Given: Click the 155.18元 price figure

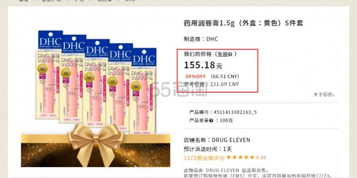Looking at the screenshot, I should 203,65.
